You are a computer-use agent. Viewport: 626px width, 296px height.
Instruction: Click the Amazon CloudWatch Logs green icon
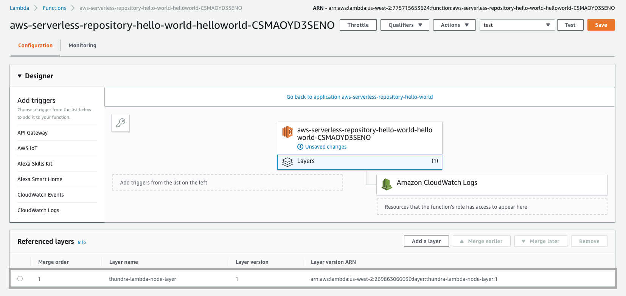387,184
